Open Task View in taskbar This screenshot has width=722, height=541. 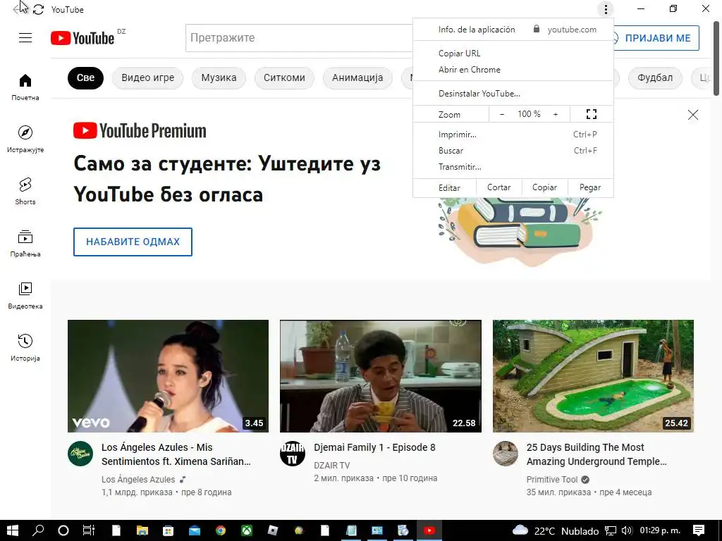[x=88, y=530]
